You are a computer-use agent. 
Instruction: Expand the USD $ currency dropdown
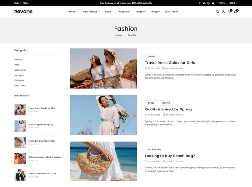click(233, 3)
